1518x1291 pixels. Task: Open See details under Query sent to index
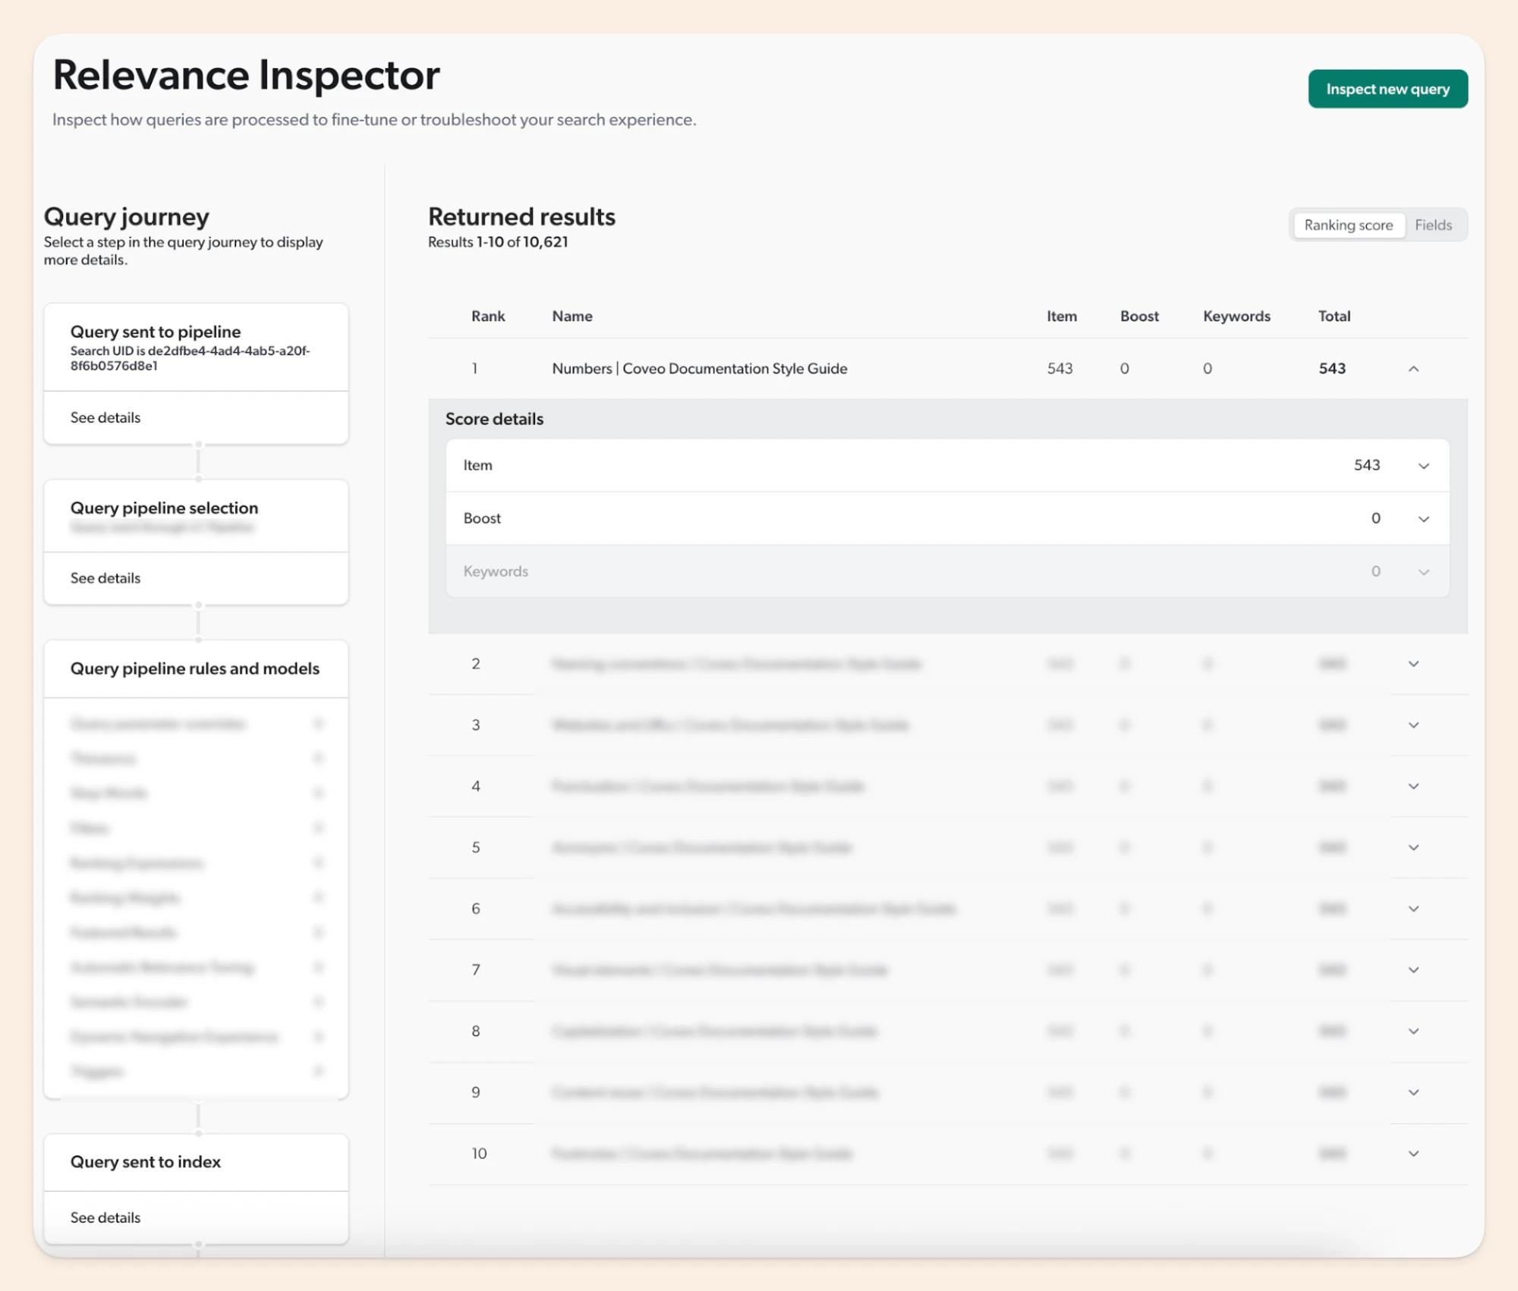pyautogui.click(x=106, y=1217)
